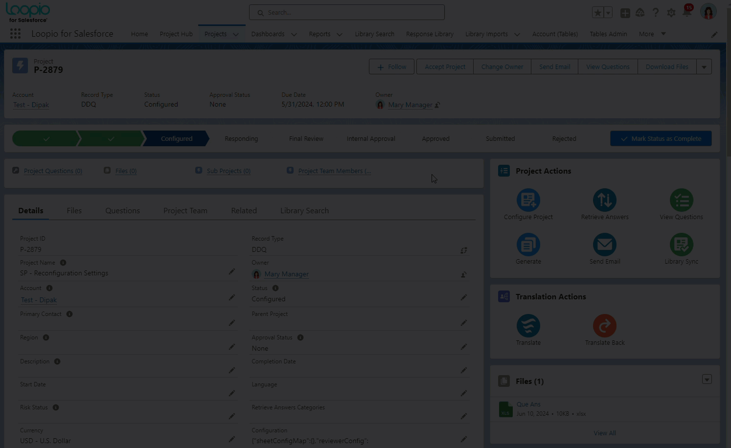Click the Generate action icon
731x448 pixels.
[x=528, y=245]
